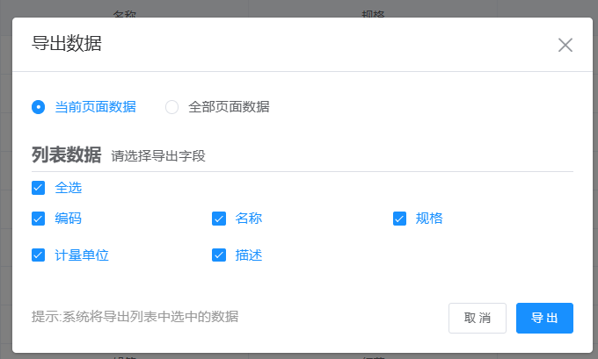Click the 请选择导出字段 helper text
This screenshot has height=359, width=598.
point(158,157)
